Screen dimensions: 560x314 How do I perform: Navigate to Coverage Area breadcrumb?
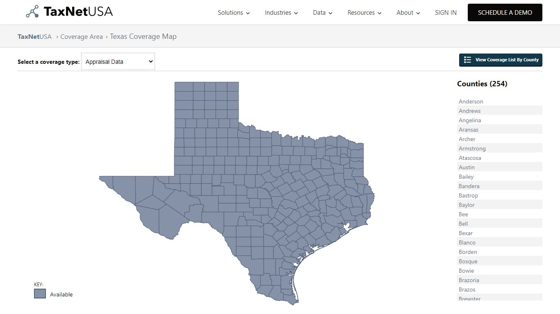82,37
